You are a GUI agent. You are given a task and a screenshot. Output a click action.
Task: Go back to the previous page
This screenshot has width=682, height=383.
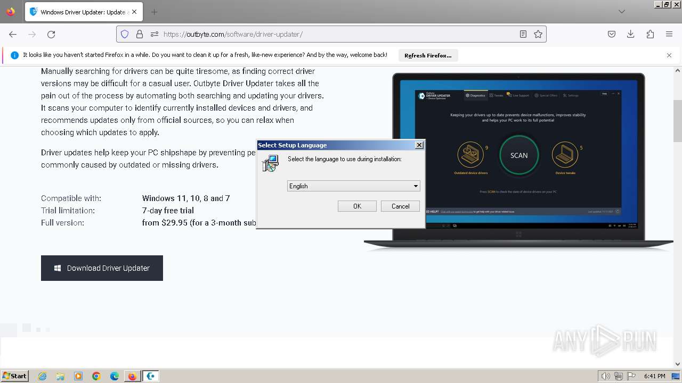coord(13,34)
